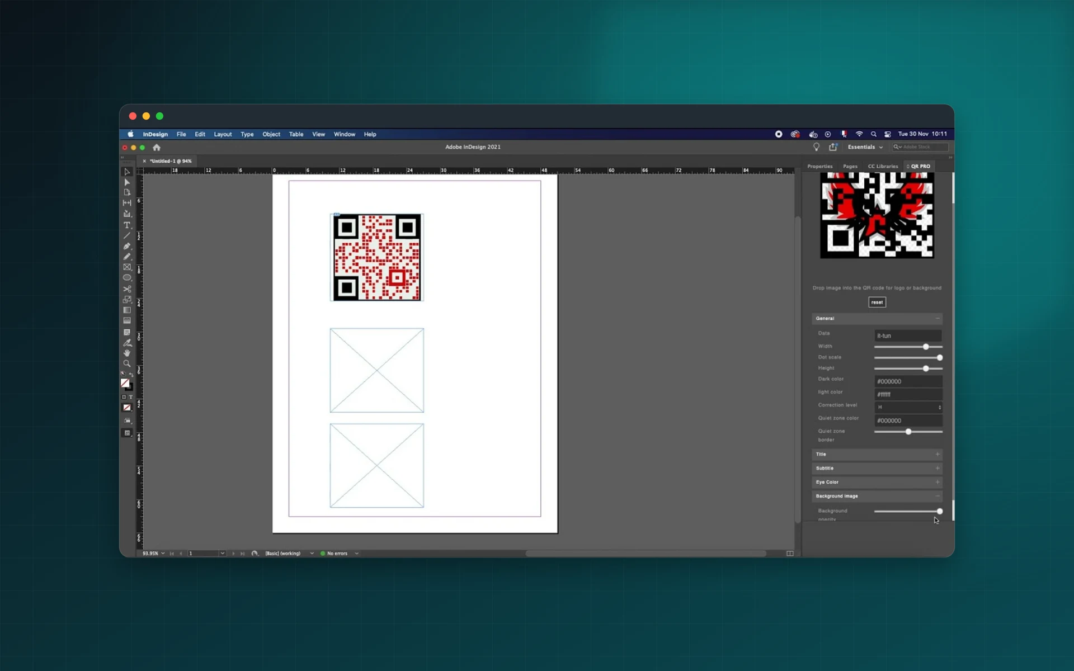Screen dimensions: 1074x671
Task: Open the preflight profile icon in status bar
Action: coord(255,554)
